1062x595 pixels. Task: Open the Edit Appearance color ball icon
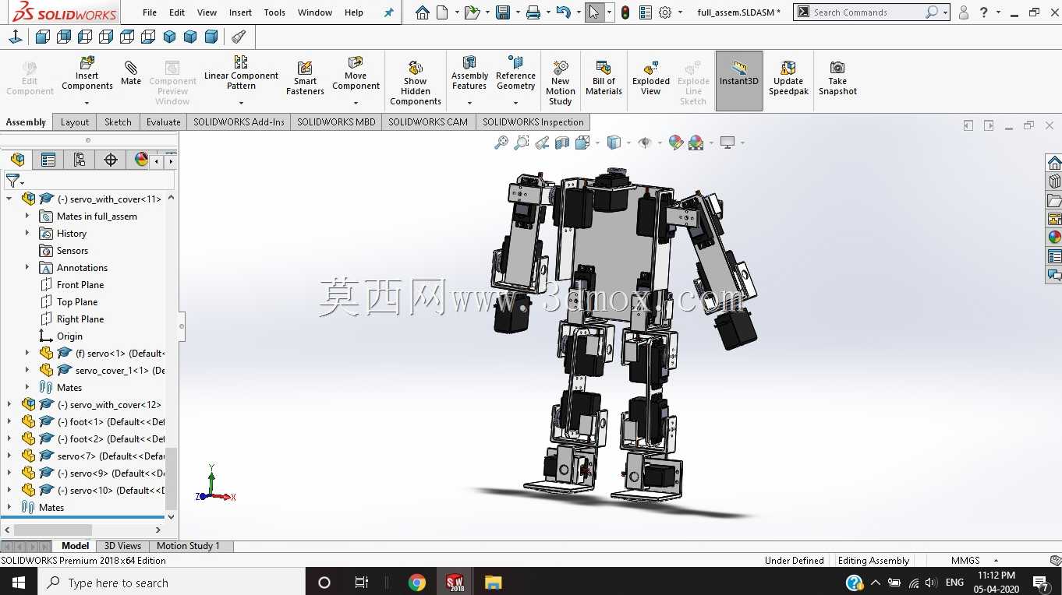(x=676, y=143)
